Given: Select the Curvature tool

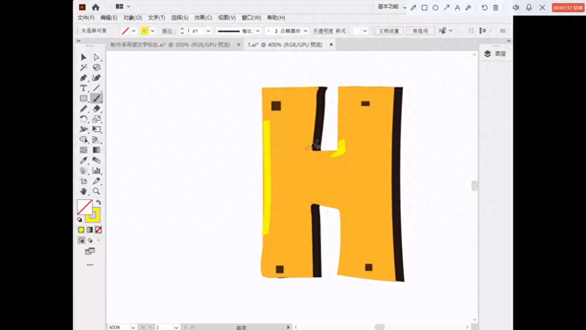Looking at the screenshot, I should click(x=97, y=78).
